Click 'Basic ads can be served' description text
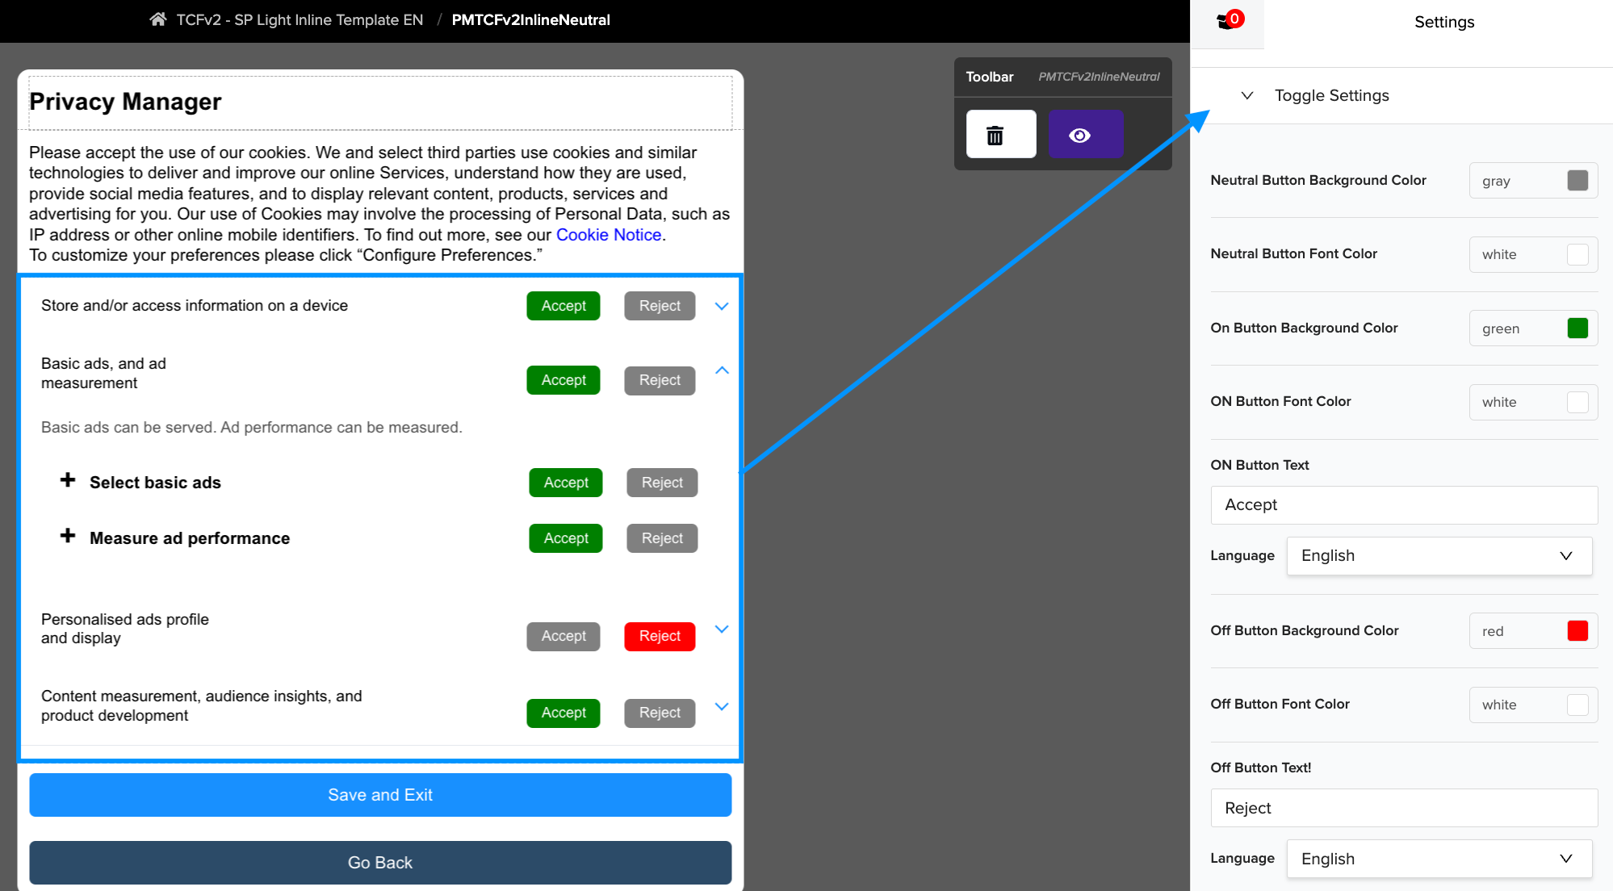This screenshot has width=1613, height=891. (x=252, y=428)
